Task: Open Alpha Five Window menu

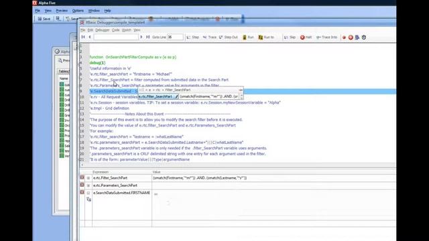Action: tap(94, 11)
